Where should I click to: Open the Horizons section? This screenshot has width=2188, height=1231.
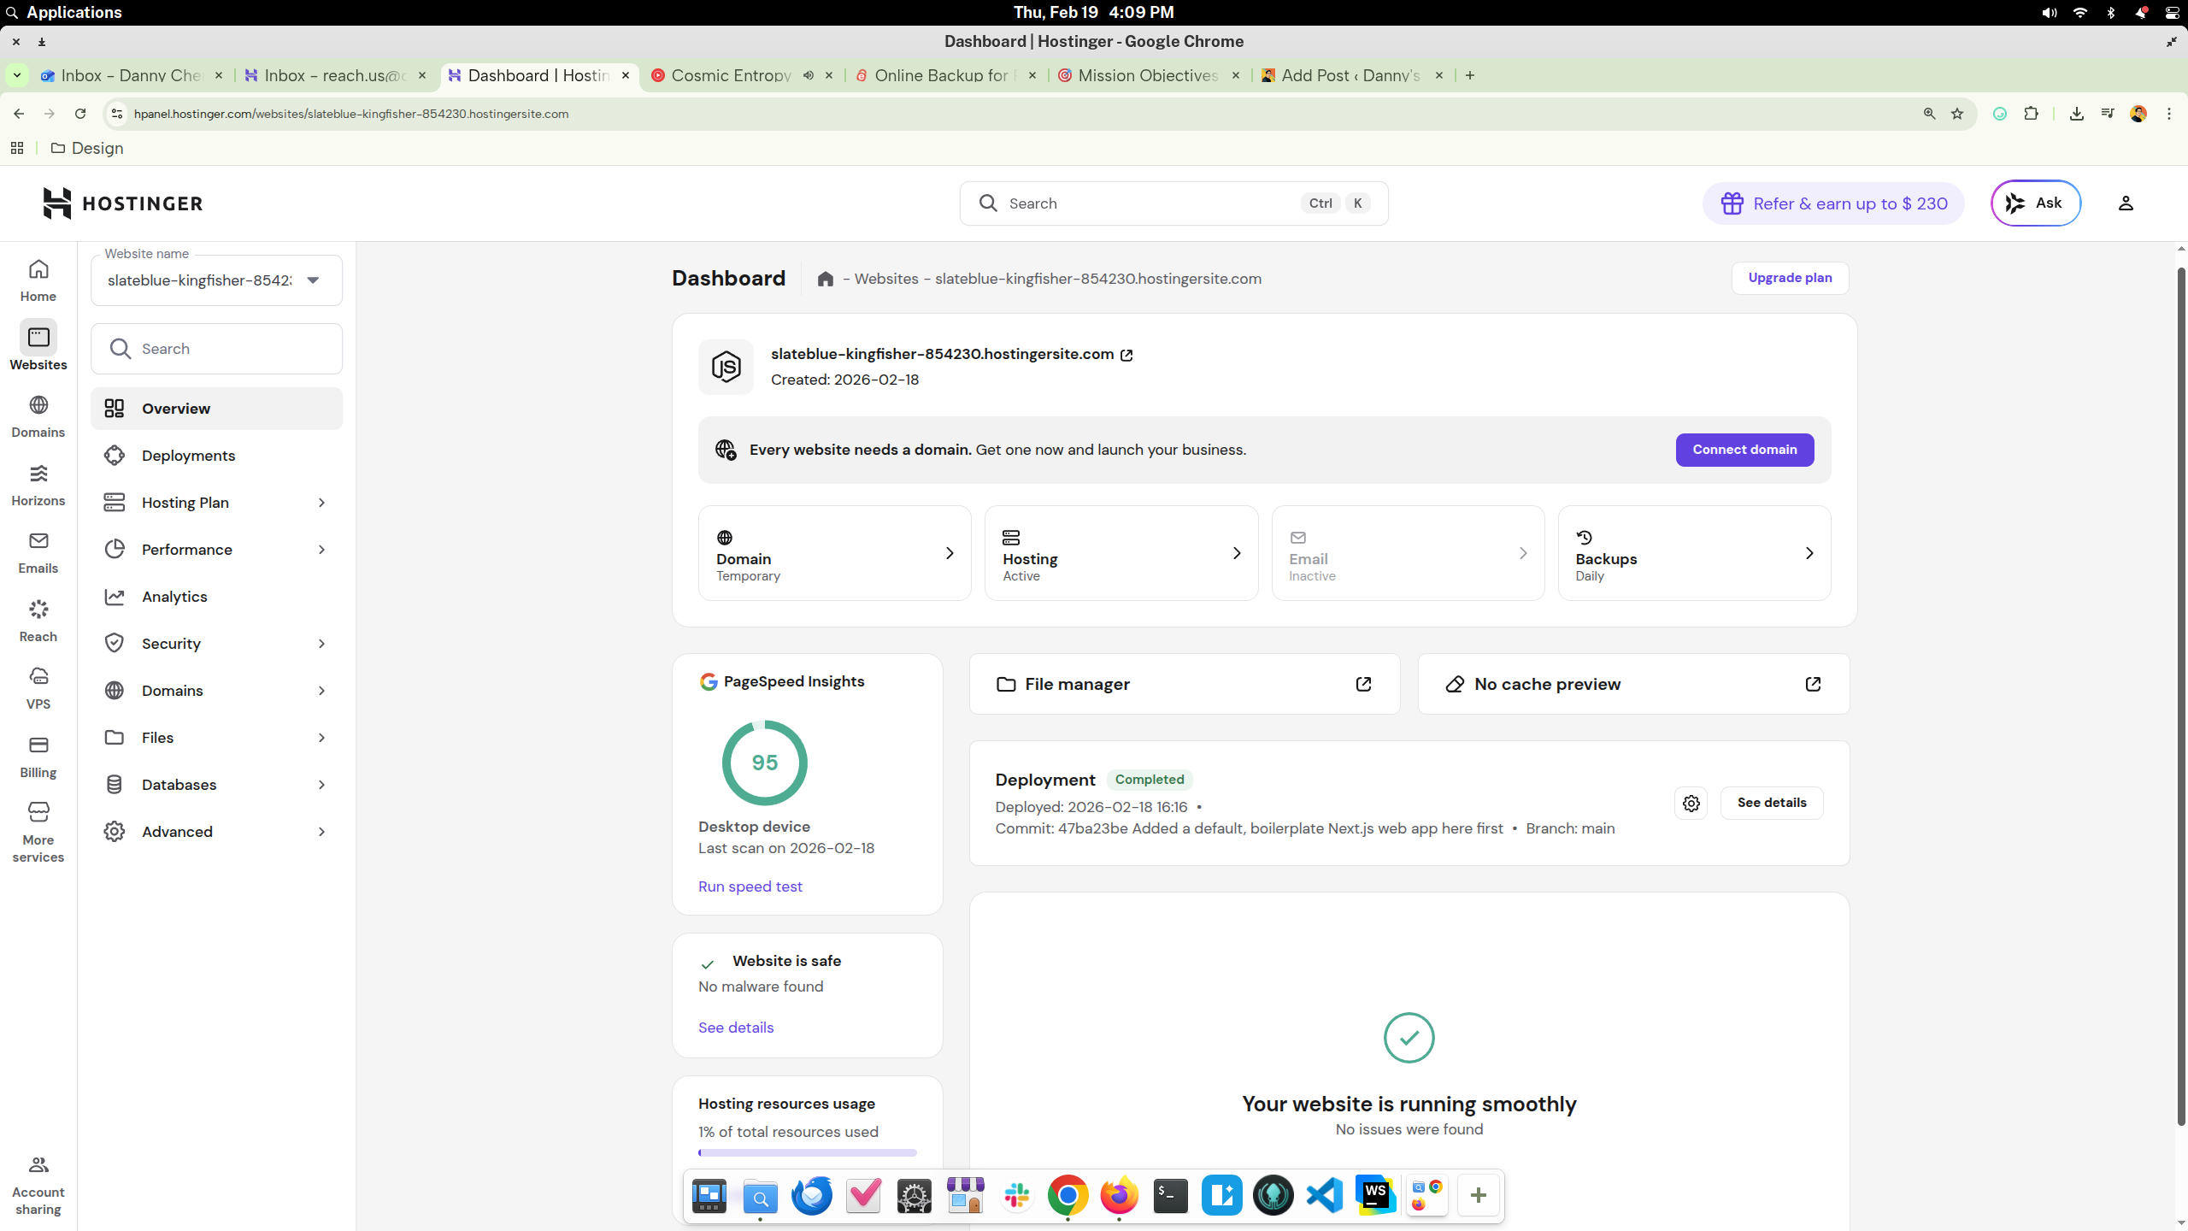tap(38, 483)
